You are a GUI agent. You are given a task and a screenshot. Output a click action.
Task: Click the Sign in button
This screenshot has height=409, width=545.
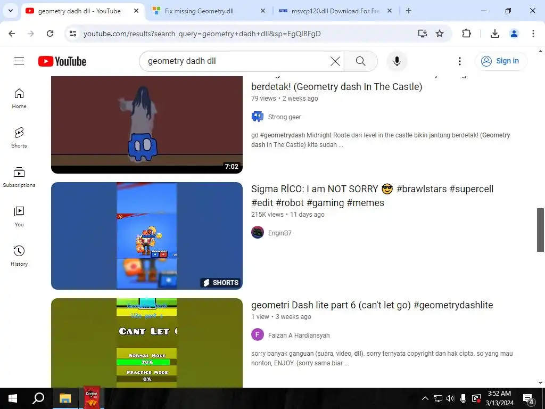pos(500,61)
